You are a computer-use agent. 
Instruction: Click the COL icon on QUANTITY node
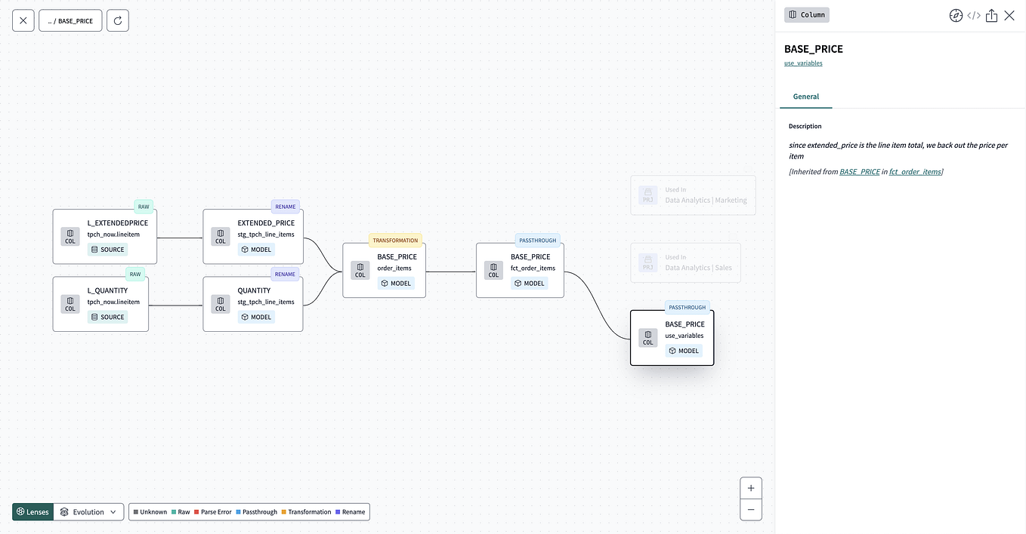tap(221, 304)
